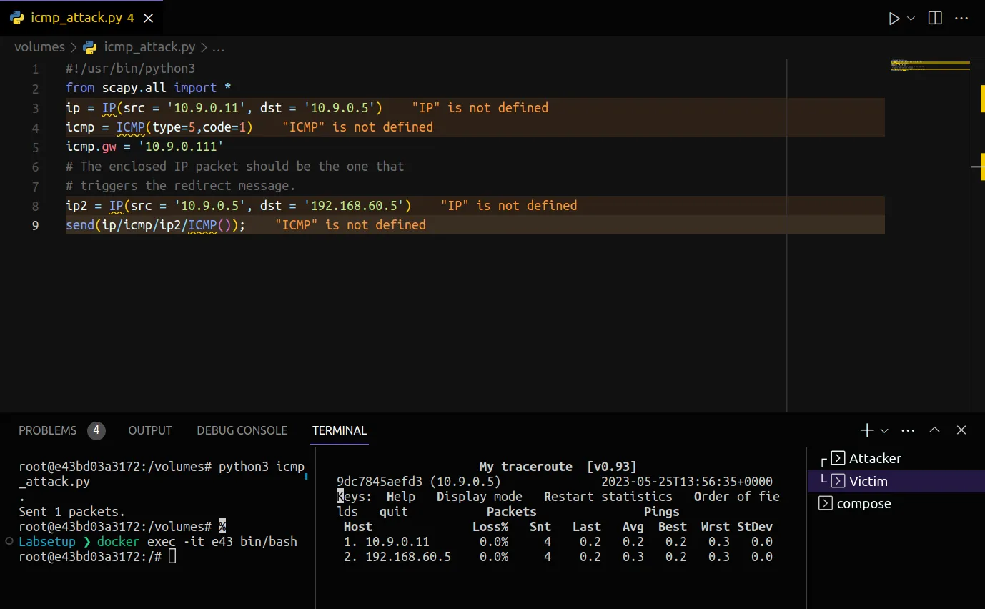Open the DEBUG CONSOLE tab
The image size is (985, 609).
(x=242, y=430)
